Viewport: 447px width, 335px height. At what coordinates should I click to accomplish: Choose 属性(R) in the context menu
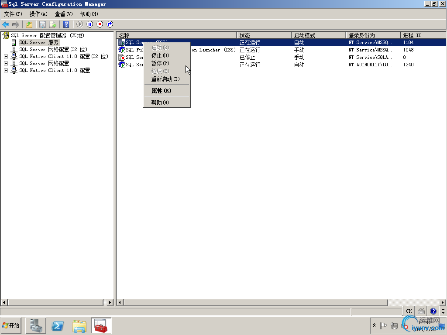tap(166, 91)
